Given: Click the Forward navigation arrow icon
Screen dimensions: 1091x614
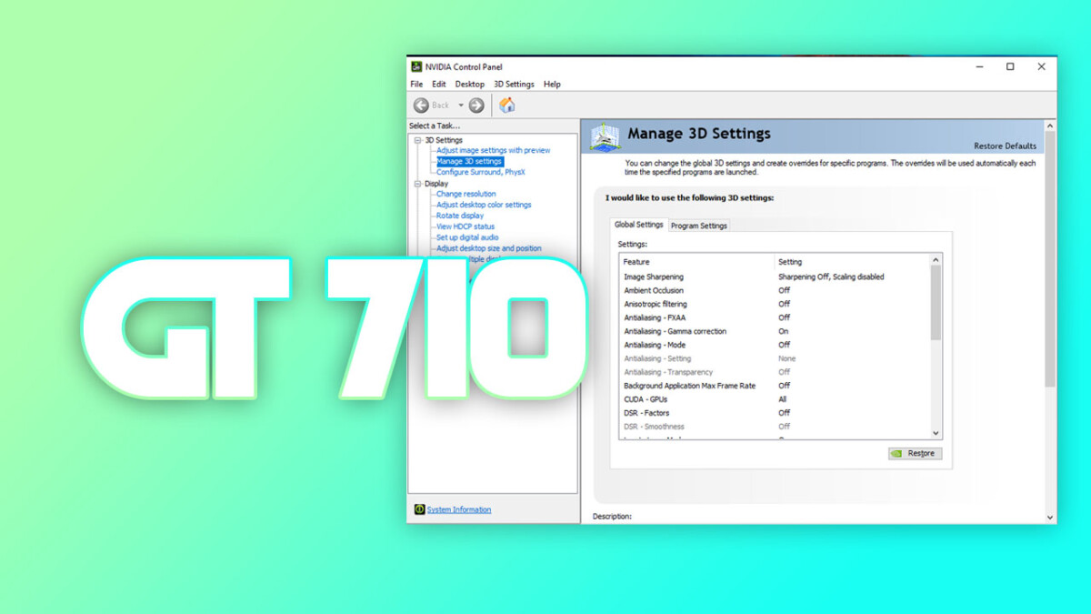Looking at the screenshot, I should [x=475, y=105].
